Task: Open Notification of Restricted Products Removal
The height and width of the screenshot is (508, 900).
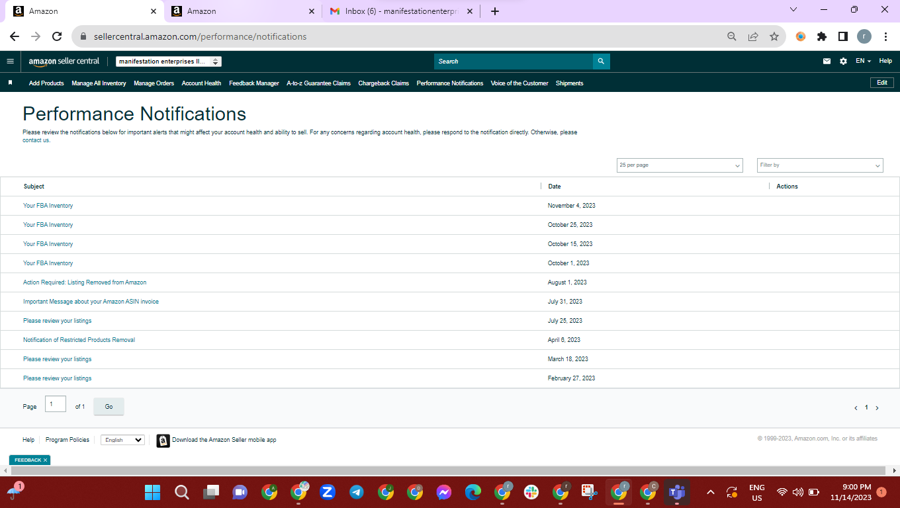Action: click(x=79, y=340)
